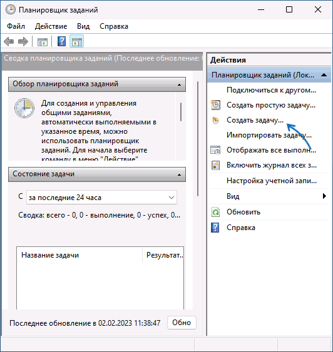This screenshot has height=352, width=333.
Task: Toggle the Action pane toolbar icon
Action: click(x=77, y=41)
